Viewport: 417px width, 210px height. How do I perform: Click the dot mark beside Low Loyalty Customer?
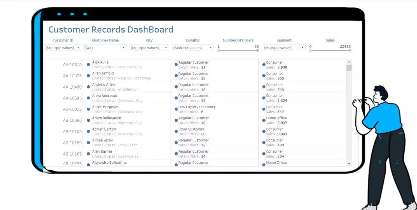(x=176, y=109)
